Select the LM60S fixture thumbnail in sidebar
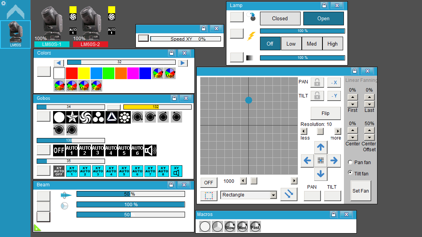This screenshot has width=422, height=237. (x=15, y=34)
